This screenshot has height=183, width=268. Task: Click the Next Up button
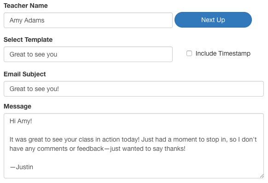(213, 20)
